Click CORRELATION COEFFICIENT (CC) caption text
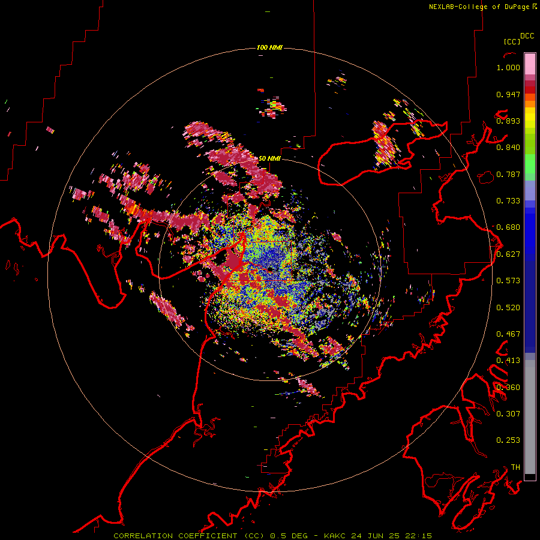 pos(188,536)
